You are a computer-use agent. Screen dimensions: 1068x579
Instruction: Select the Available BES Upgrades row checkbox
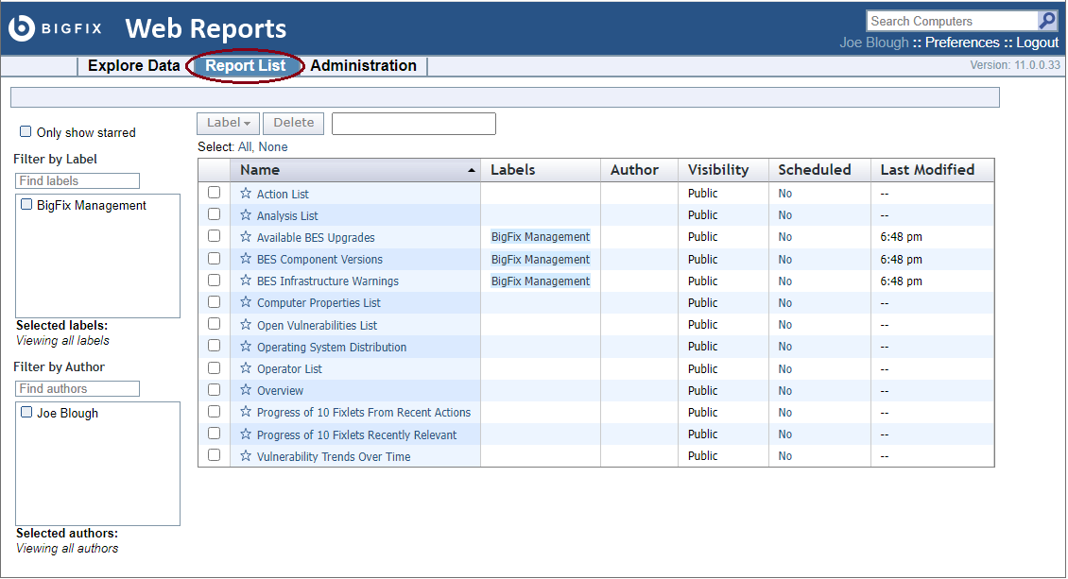(214, 236)
